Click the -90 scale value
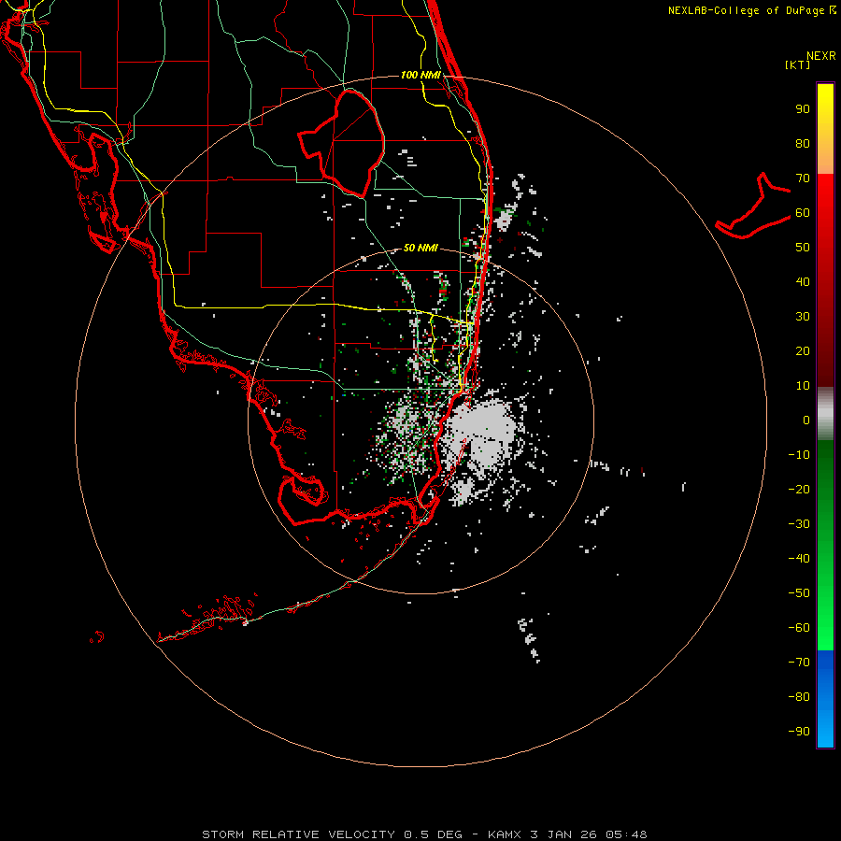The image size is (841, 841). (x=799, y=732)
